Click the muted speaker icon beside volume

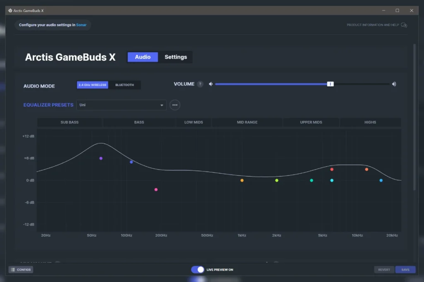coord(211,84)
